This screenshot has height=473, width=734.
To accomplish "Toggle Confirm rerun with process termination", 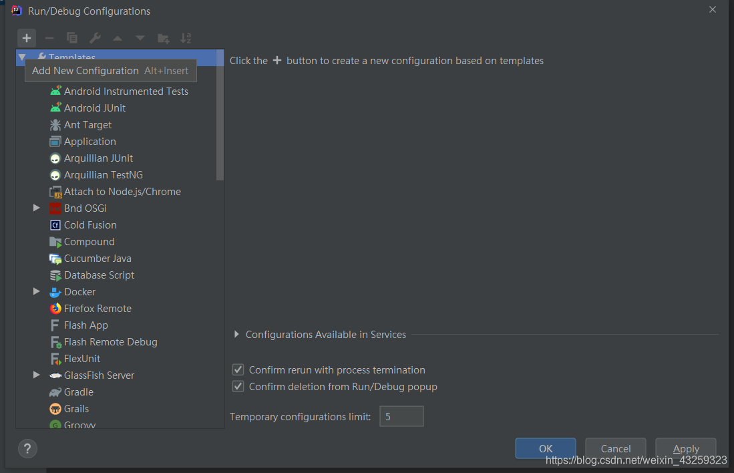I will (x=238, y=370).
